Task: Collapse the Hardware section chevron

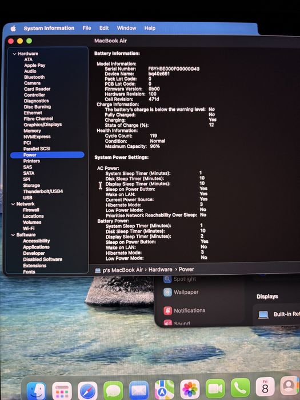Action: [x=14, y=54]
